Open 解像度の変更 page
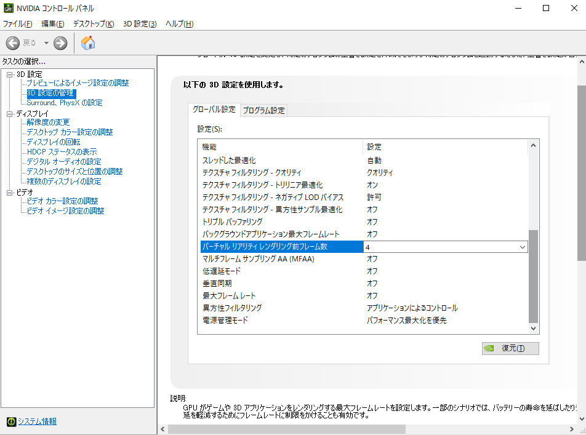586x435 pixels. [48, 122]
